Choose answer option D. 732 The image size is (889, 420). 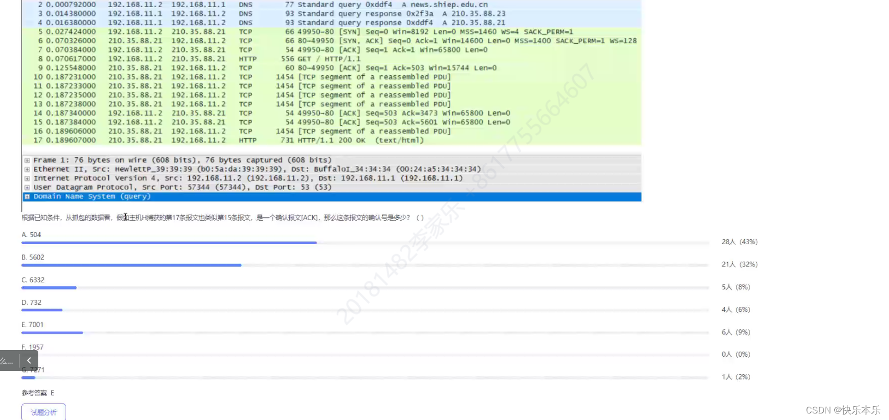[31, 302]
